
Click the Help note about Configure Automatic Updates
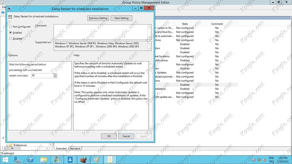pyautogui.click(x=111, y=97)
